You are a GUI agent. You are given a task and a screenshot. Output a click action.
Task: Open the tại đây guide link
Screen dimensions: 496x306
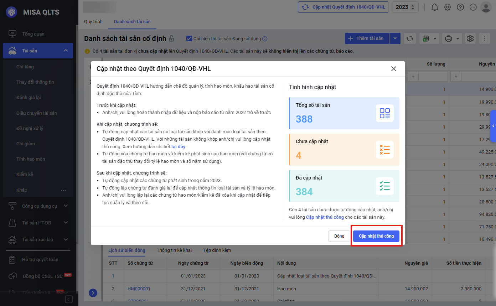click(179, 146)
